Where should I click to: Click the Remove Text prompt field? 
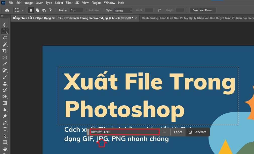click(124, 132)
